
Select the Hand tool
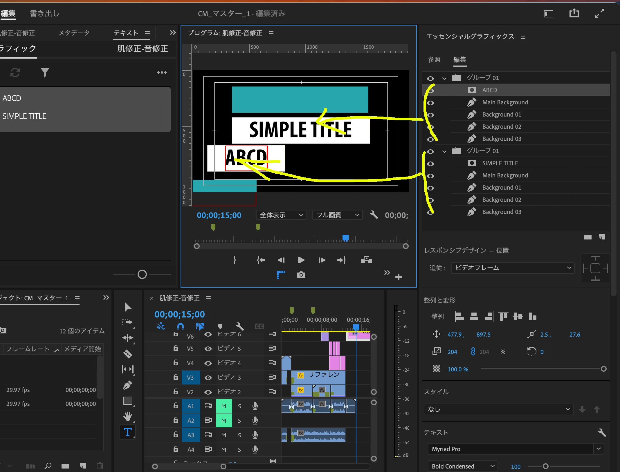pyautogui.click(x=128, y=416)
